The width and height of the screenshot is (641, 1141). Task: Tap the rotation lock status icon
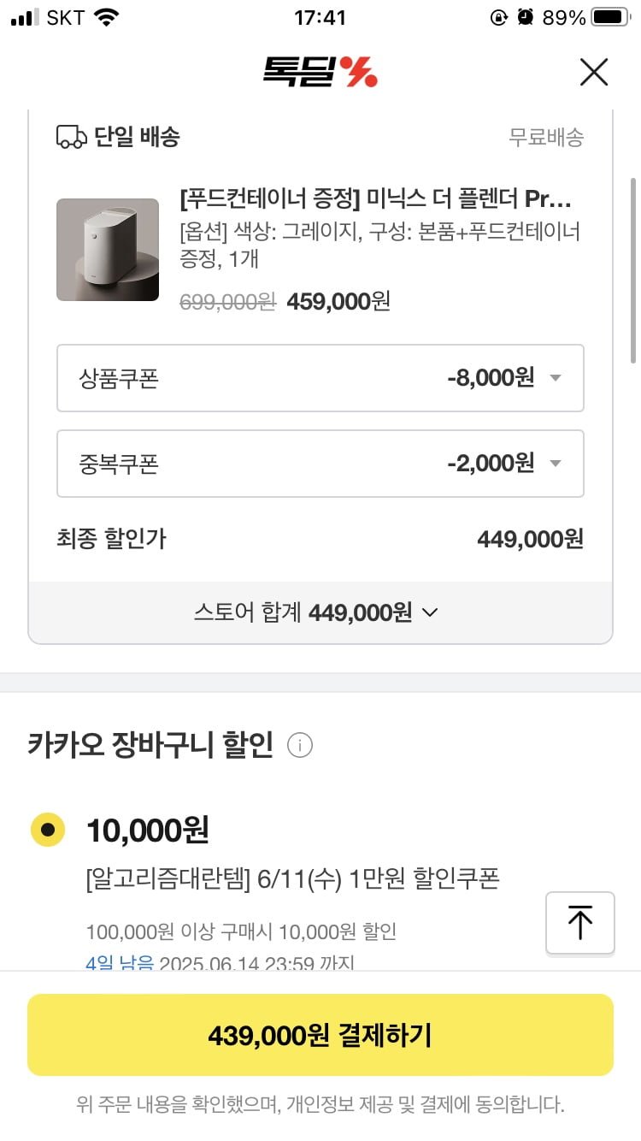[x=499, y=18]
